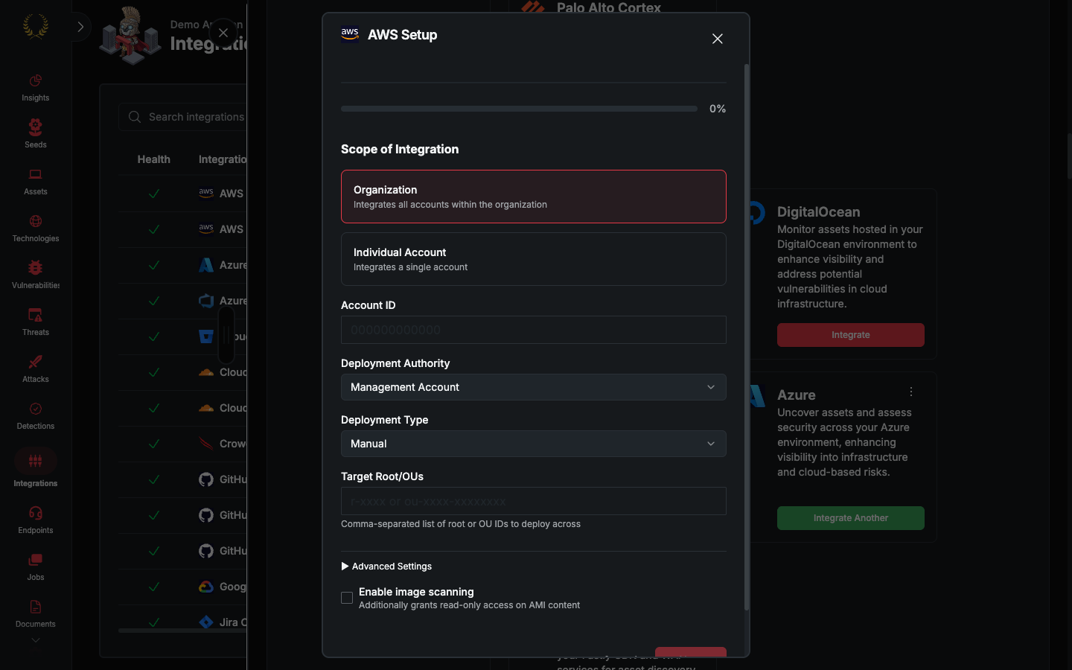Click the first GitHub row icon
Screen dimensions: 1072x670
click(x=206, y=479)
